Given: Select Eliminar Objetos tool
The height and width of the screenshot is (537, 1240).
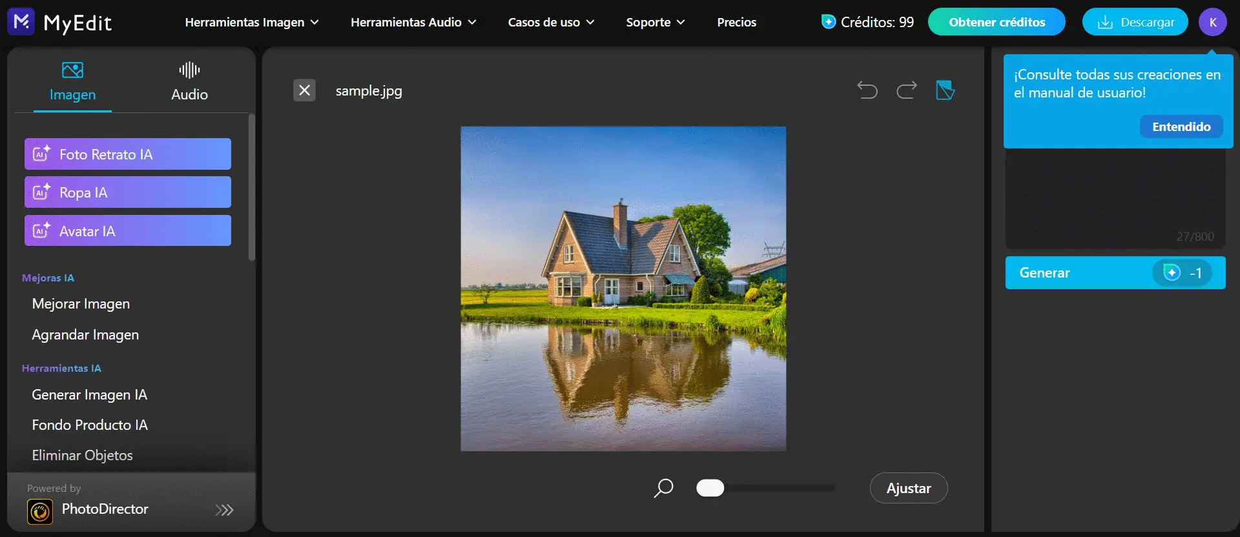Looking at the screenshot, I should point(82,456).
